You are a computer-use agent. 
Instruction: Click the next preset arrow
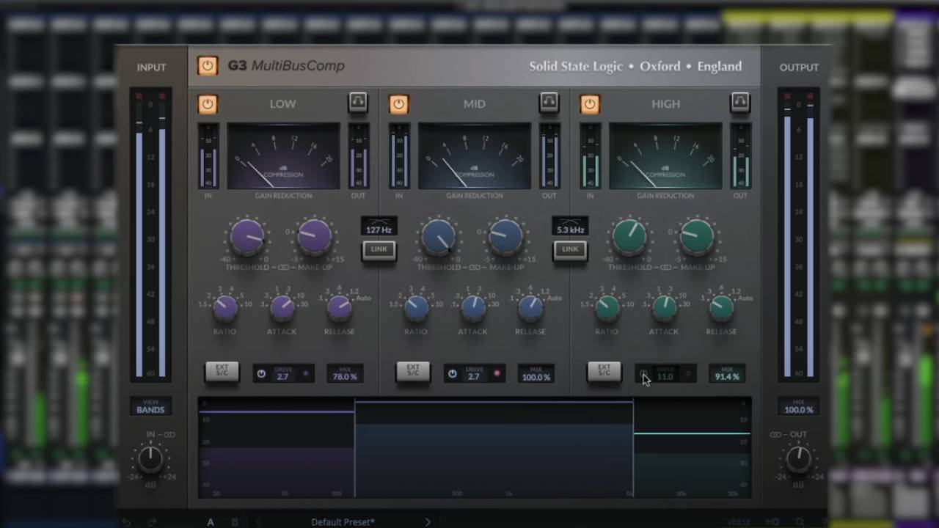[428, 521]
